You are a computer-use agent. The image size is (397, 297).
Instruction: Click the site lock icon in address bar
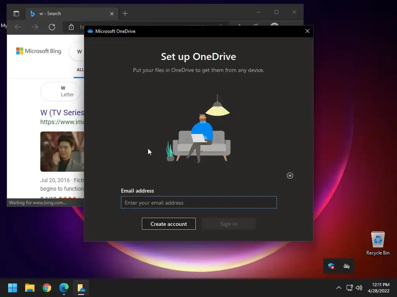click(71, 27)
